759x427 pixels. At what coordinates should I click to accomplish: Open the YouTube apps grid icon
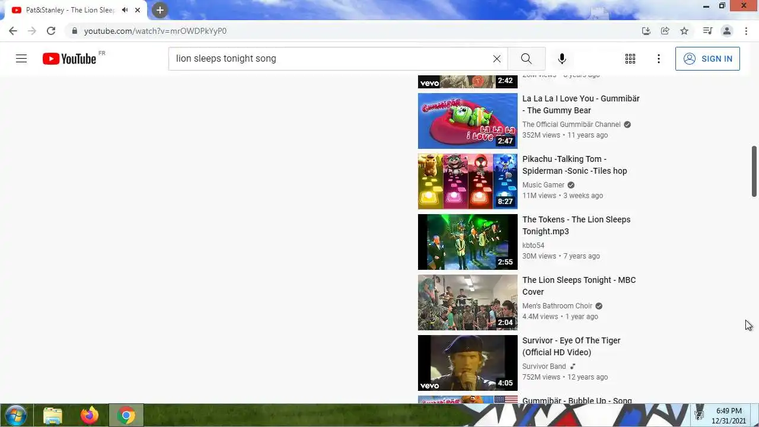[630, 59]
